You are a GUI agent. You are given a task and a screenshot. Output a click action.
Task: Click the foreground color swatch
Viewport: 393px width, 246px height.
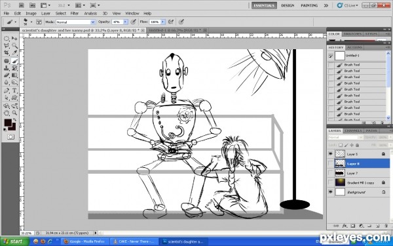click(x=7, y=123)
